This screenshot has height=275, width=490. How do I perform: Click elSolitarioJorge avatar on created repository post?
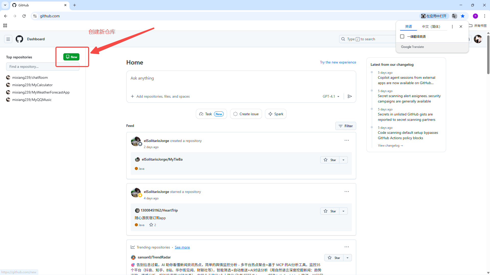coord(136,141)
